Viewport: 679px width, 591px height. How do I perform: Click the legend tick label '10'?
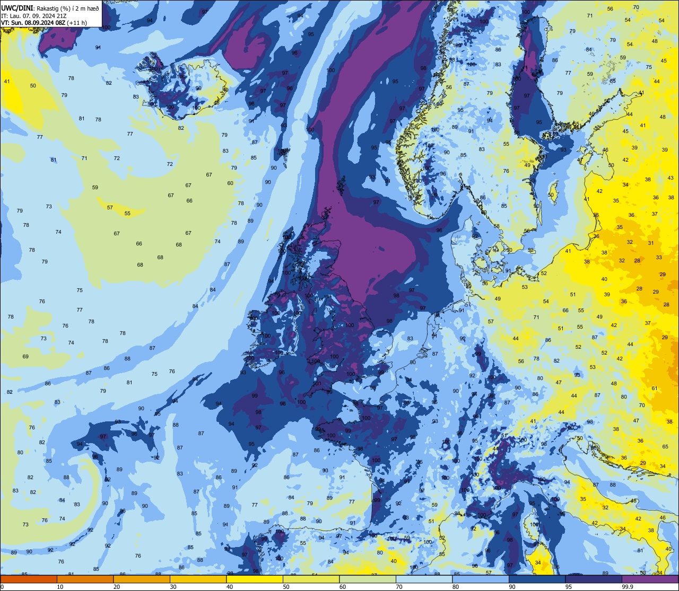[60, 587]
